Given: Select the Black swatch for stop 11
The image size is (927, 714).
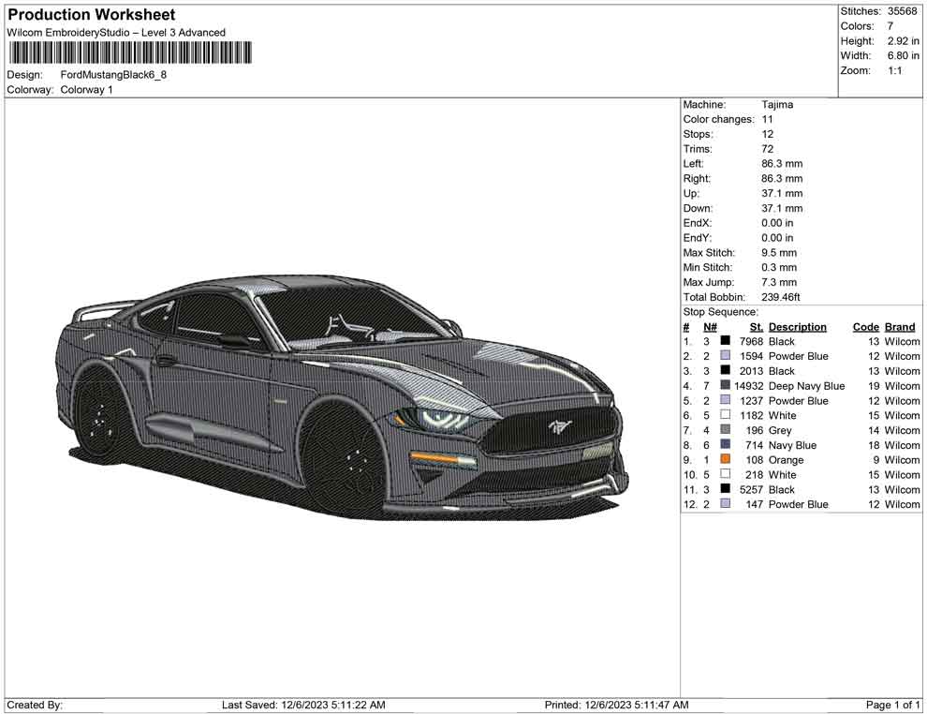Looking at the screenshot, I should pos(725,489).
